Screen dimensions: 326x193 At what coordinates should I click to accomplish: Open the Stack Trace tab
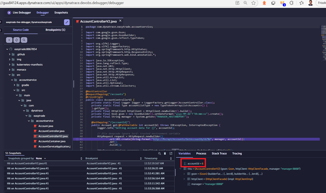219,153
